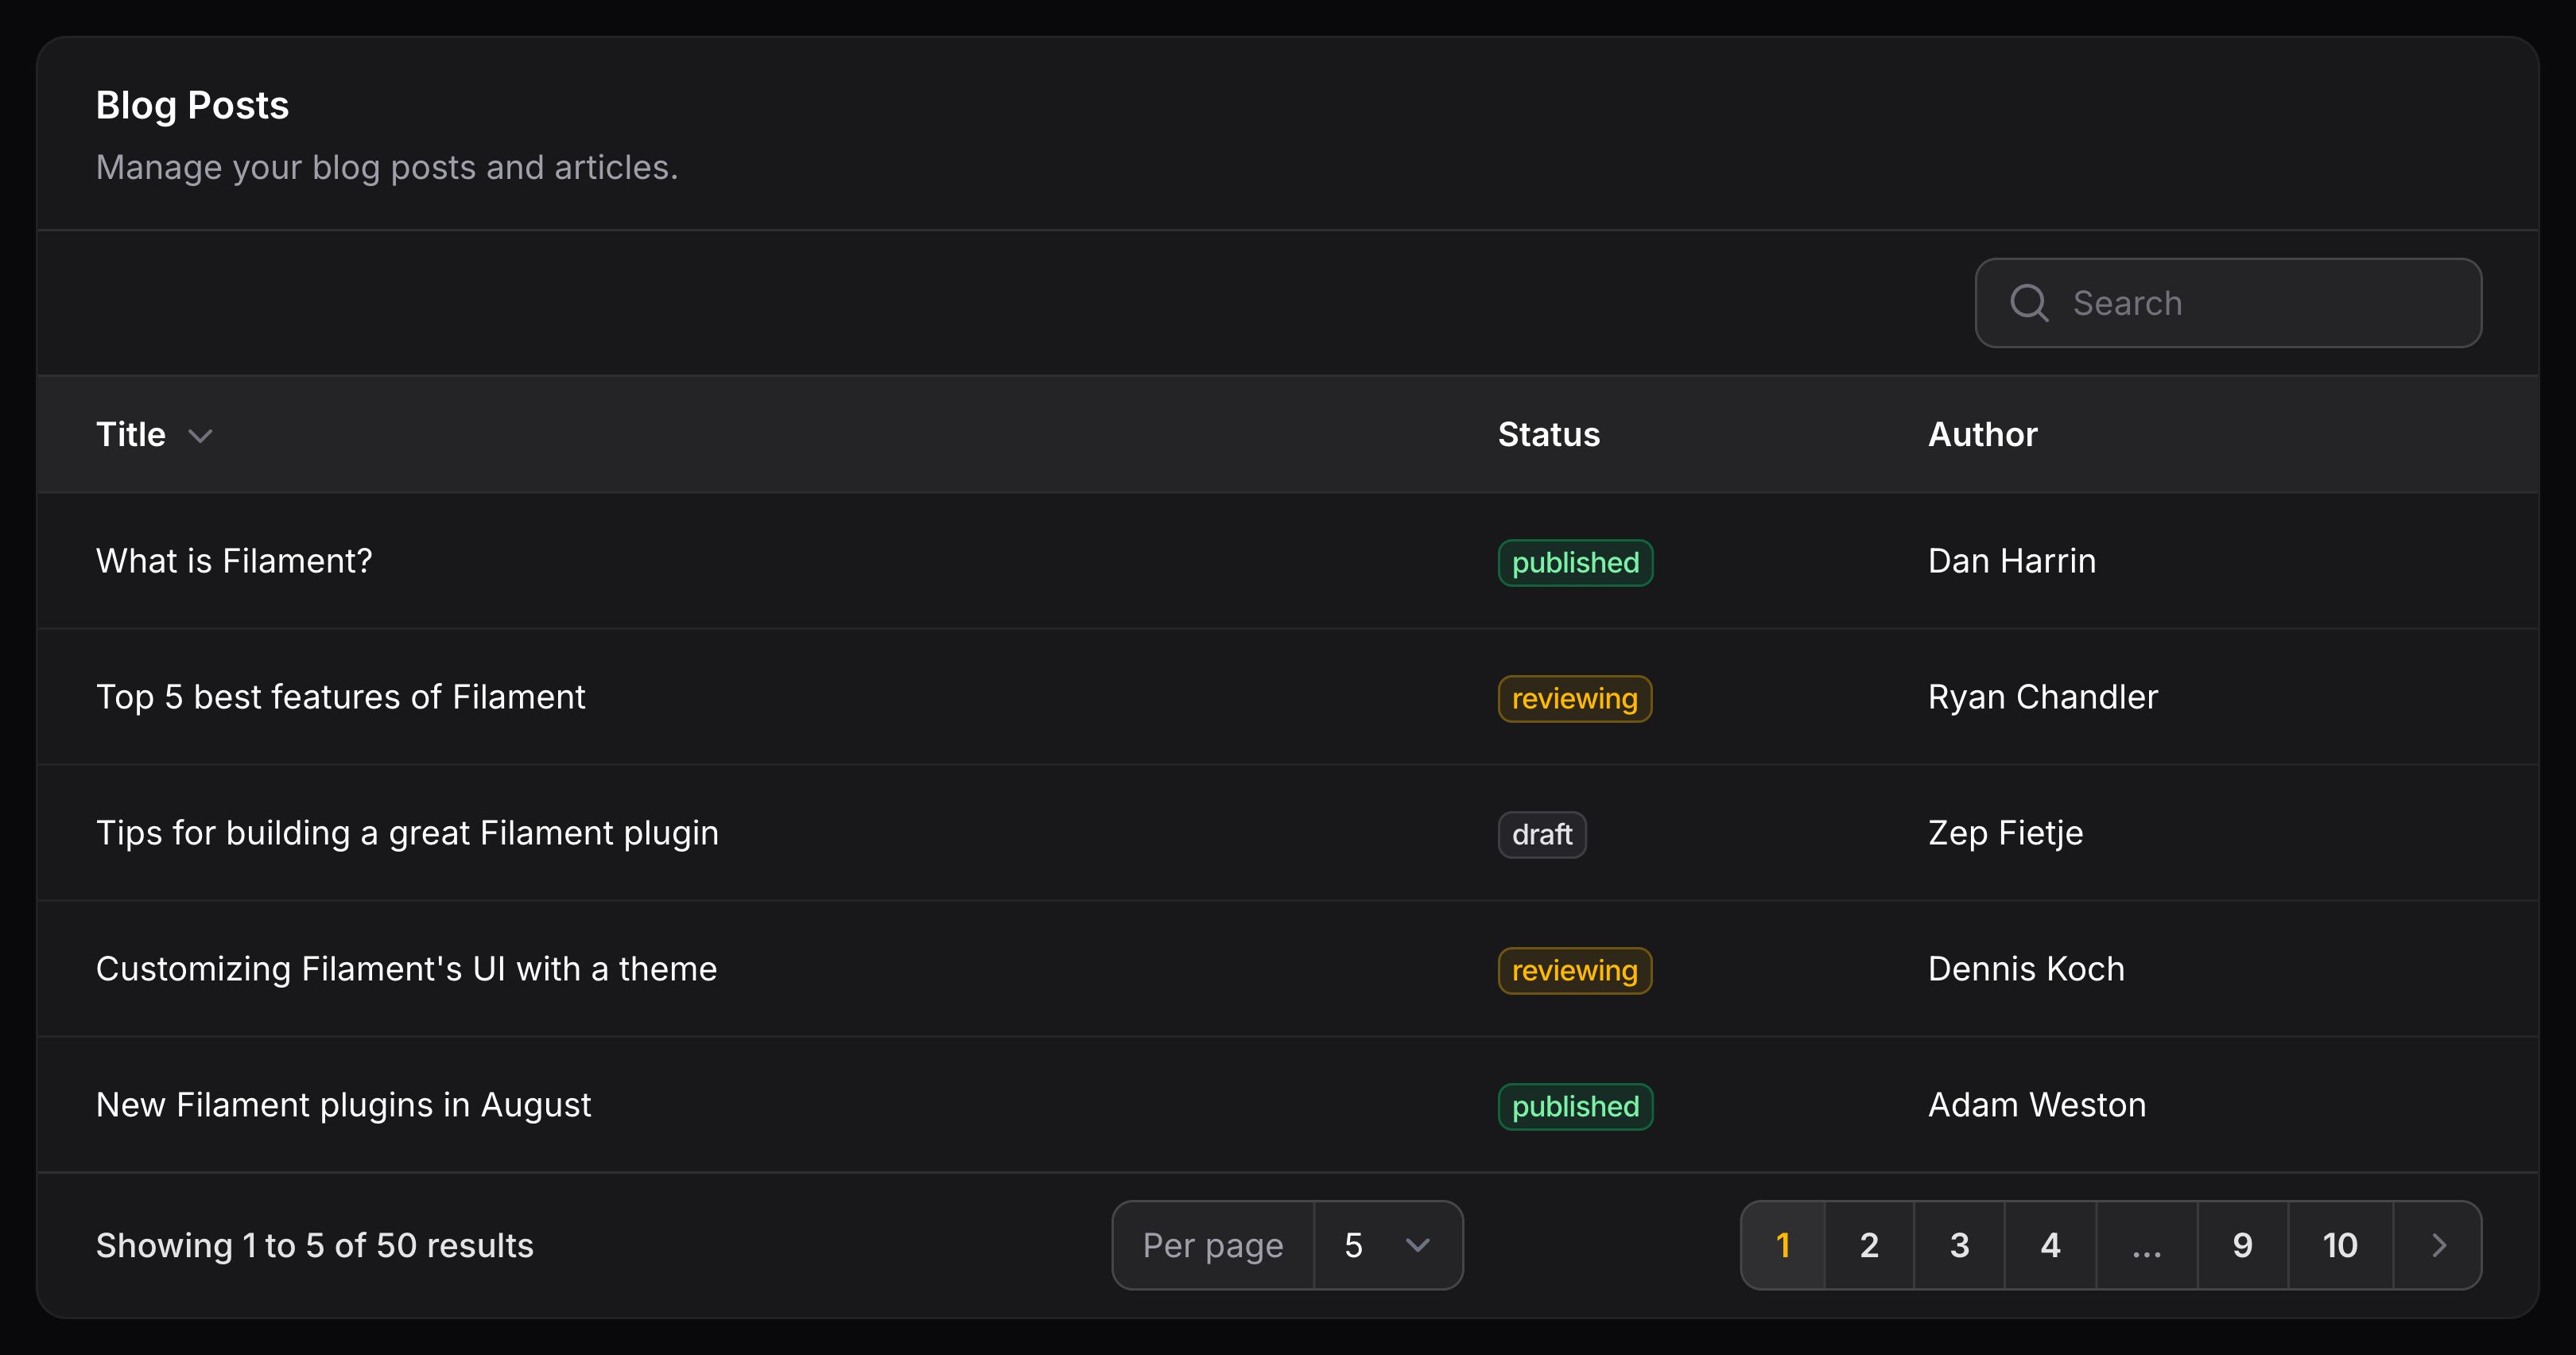Viewport: 2576px width, 1355px height.
Task: Select 'Tips for building a great Filament plugin'
Action: (x=407, y=833)
